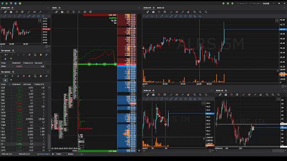Click the camera icon on the ALRS 1H toolbar
This screenshot has width=287, height=161.
coord(153,94)
